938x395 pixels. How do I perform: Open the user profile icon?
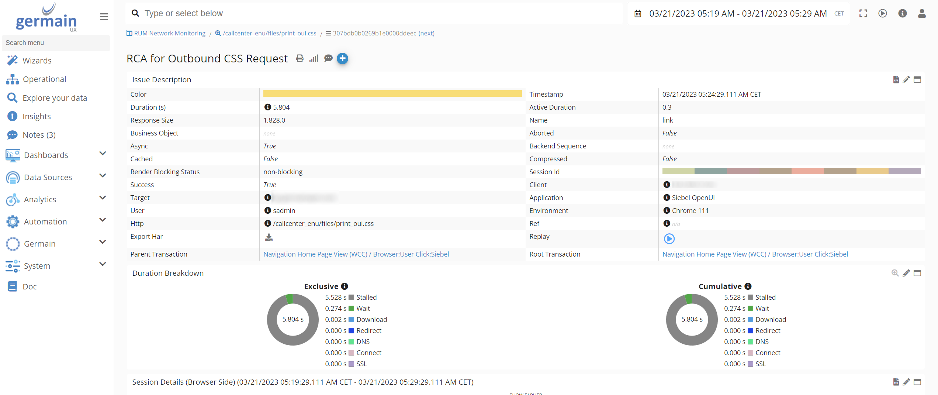coord(921,14)
